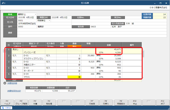Click キーボード product name cell
This screenshot has width=170, height=110.
tap(34, 71)
